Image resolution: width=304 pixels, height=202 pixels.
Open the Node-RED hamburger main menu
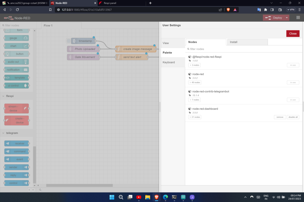[x=298, y=18]
